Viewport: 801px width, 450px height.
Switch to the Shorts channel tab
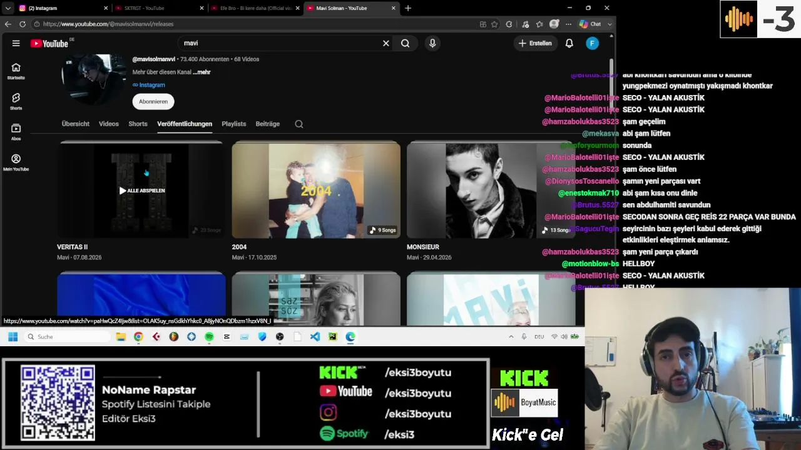tap(138, 124)
